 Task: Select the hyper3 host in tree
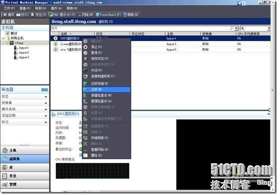point(24,58)
